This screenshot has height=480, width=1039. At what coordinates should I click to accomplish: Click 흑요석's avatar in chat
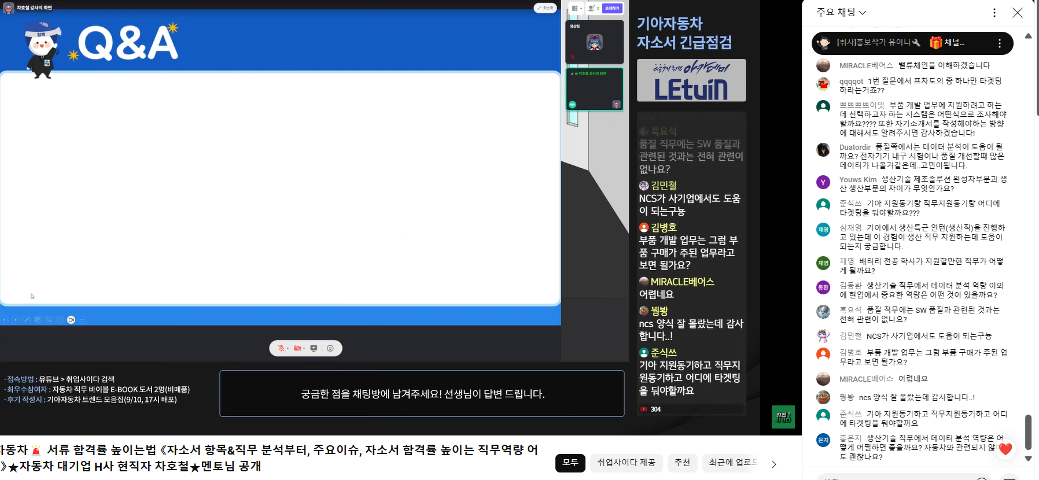[823, 312]
